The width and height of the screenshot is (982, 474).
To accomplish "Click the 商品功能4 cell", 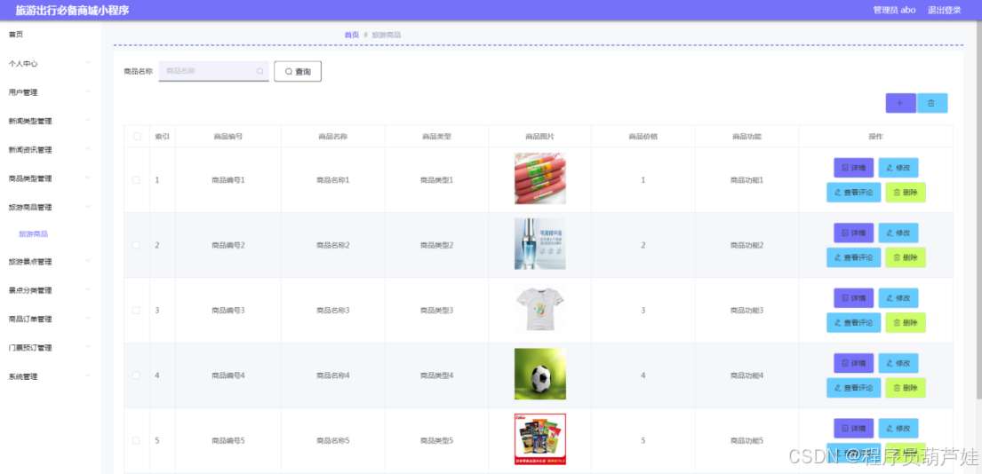I will pos(747,375).
